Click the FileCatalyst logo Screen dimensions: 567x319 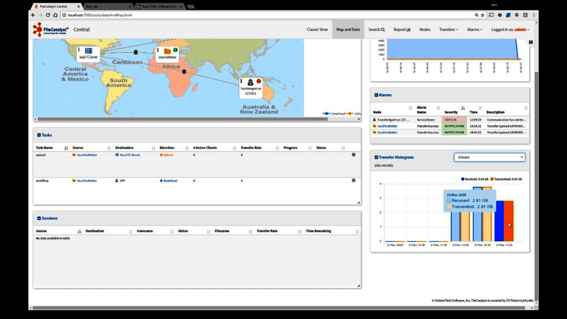click(x=51, y=29)
